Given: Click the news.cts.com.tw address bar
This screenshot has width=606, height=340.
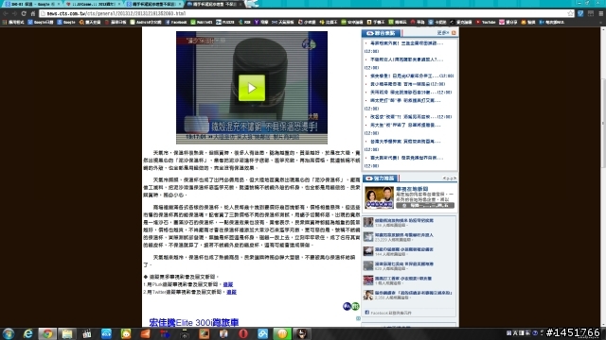Looking at the screenshot, I should click(x=303, y=13).
